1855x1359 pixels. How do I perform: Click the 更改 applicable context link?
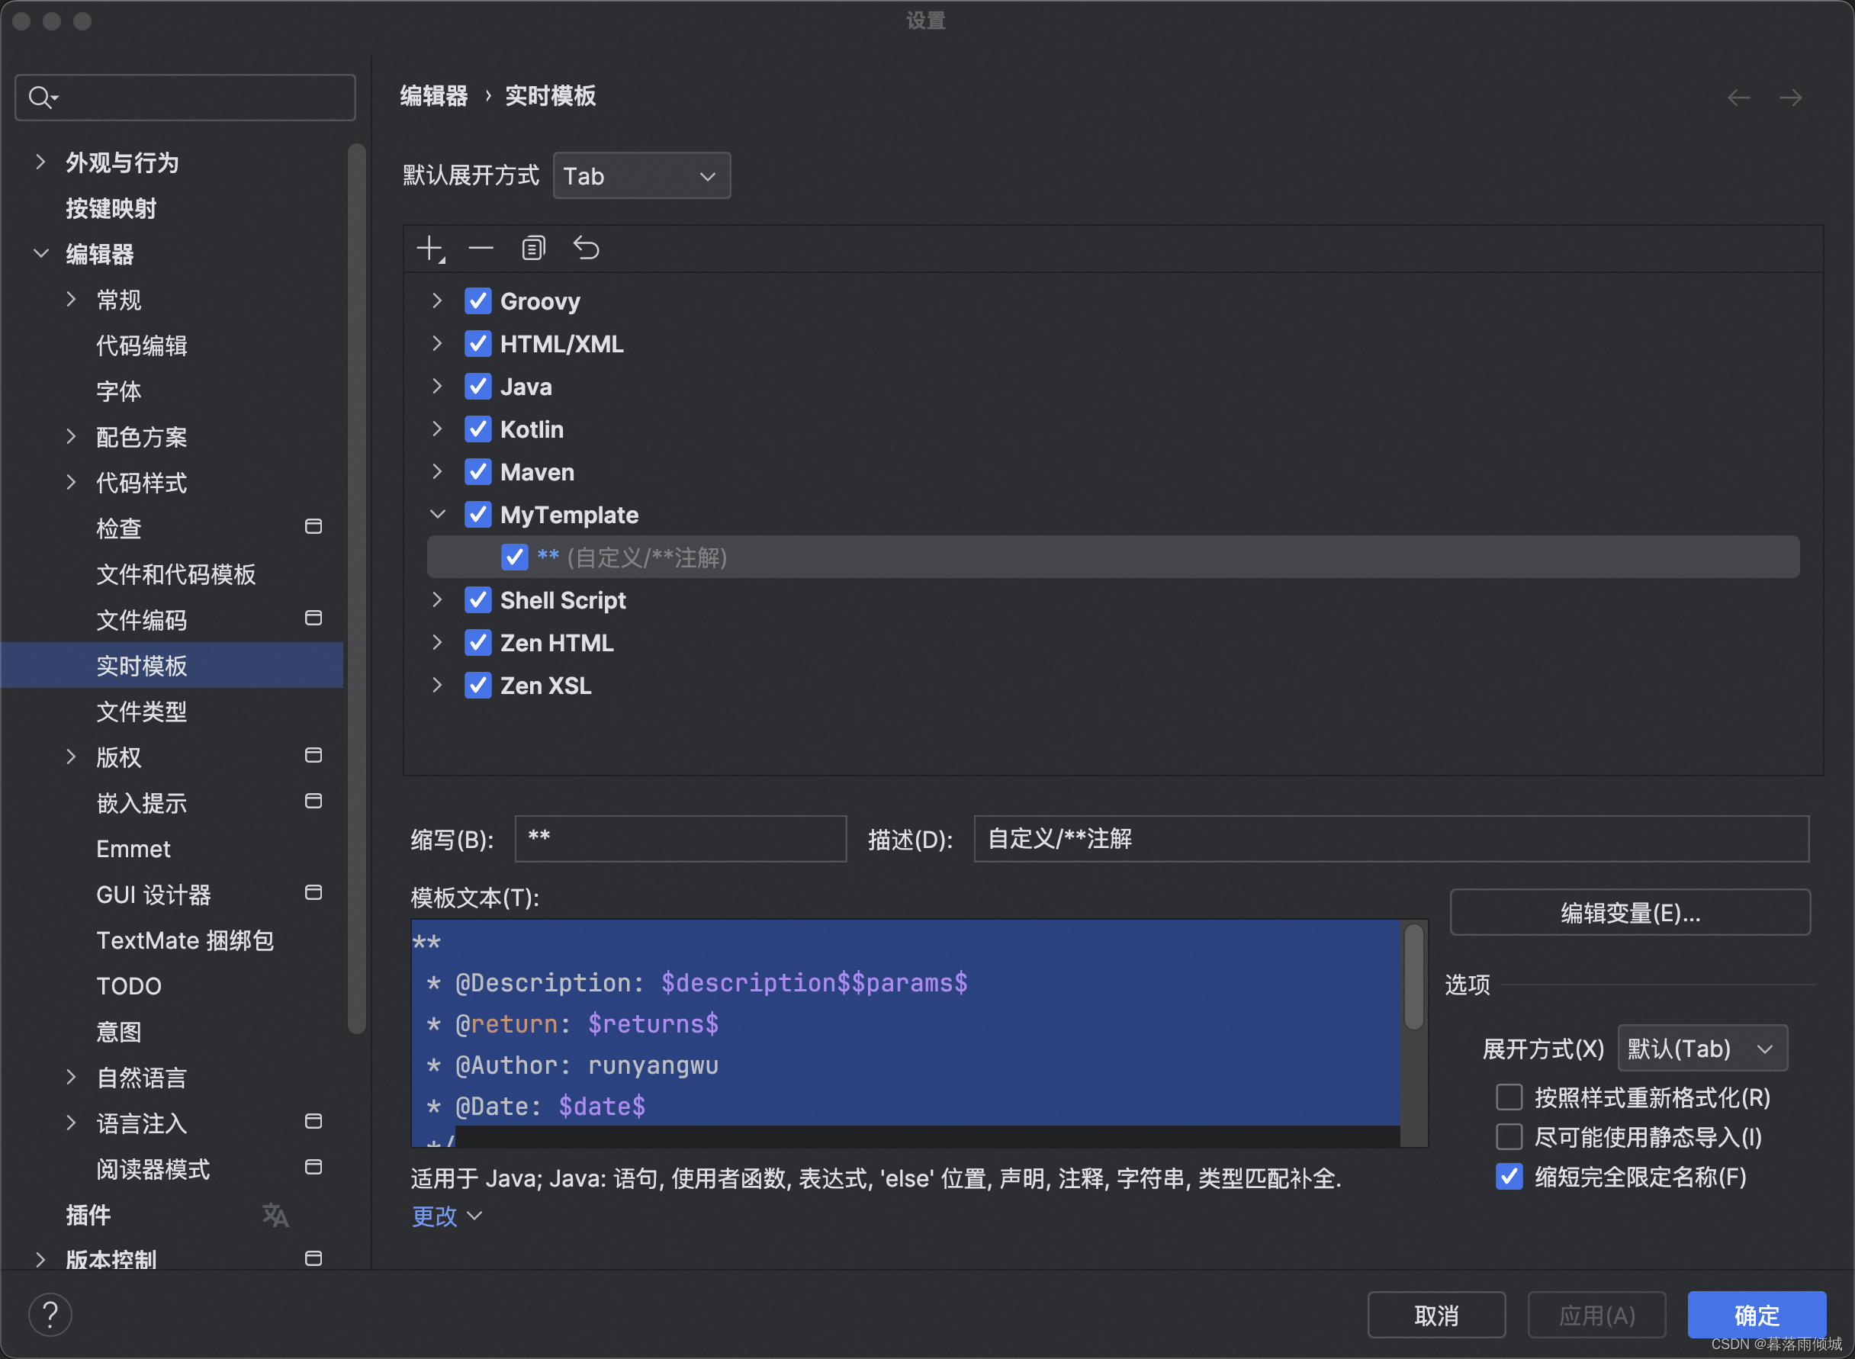[447, 1216]
